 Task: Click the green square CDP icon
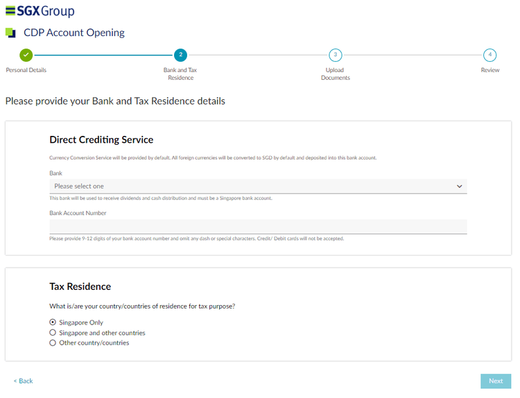pos(10,33)
